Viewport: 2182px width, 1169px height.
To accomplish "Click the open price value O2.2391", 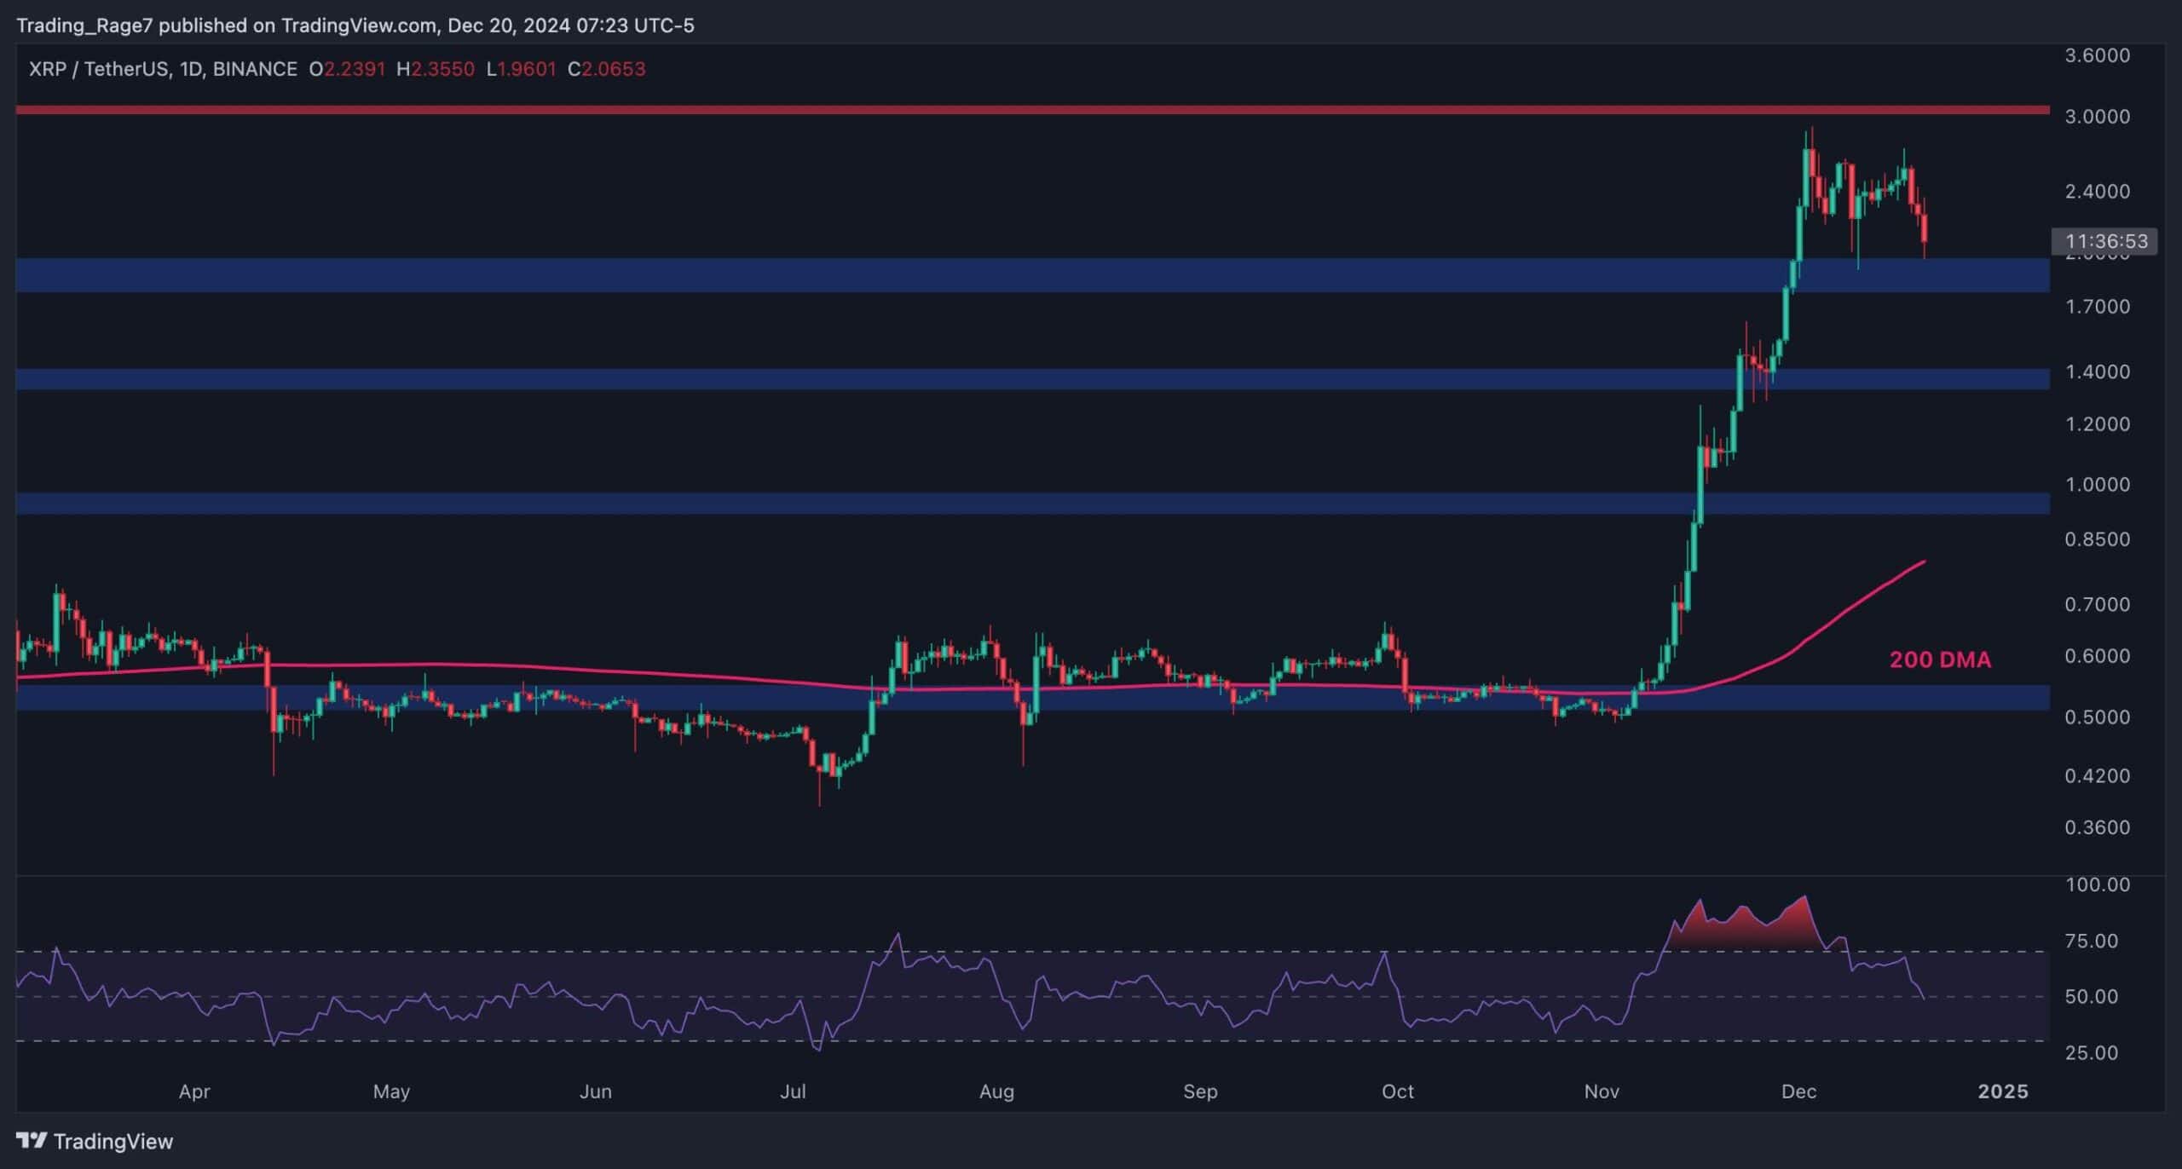I will (346, 70).
